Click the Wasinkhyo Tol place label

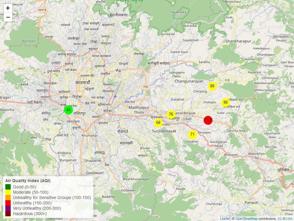(256, 156)
